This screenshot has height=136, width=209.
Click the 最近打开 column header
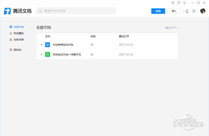124,36
